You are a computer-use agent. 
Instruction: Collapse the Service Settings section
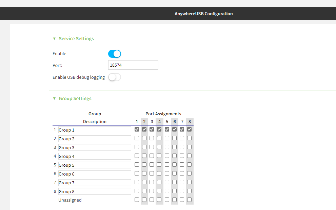[55, 39]
